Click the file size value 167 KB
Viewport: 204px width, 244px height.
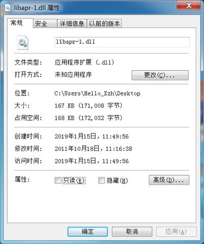(x=65, y=105)
